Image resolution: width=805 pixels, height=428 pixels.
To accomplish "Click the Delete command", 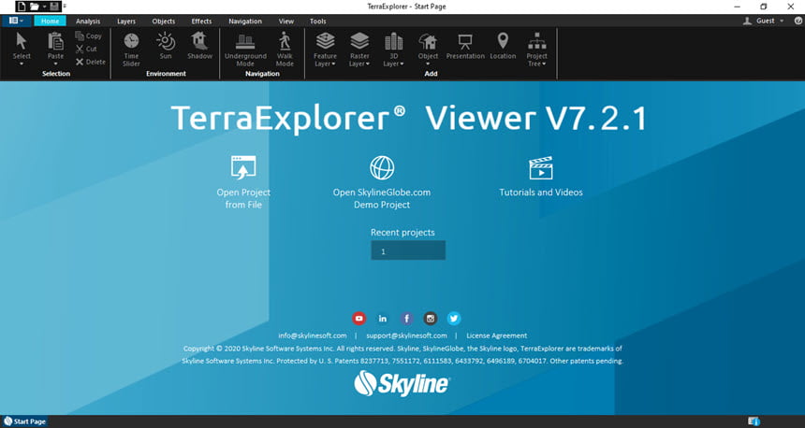I will pos(91,62).
